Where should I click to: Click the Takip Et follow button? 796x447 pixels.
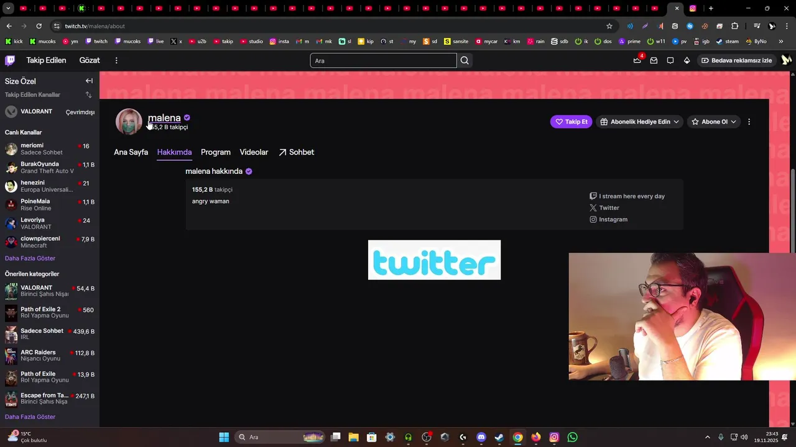click(x=571, y=122)
